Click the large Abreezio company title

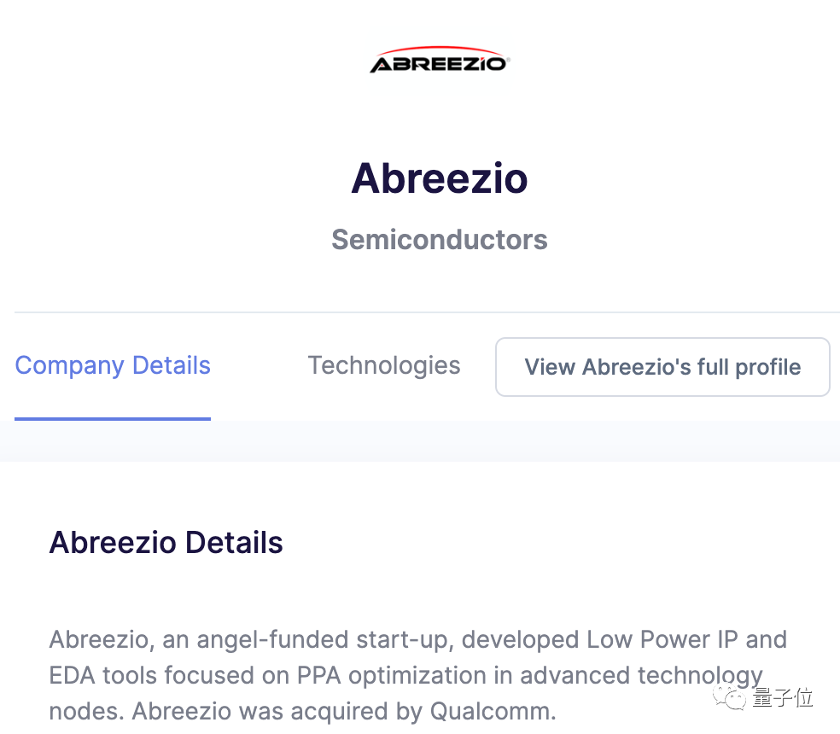coord(440,178)
